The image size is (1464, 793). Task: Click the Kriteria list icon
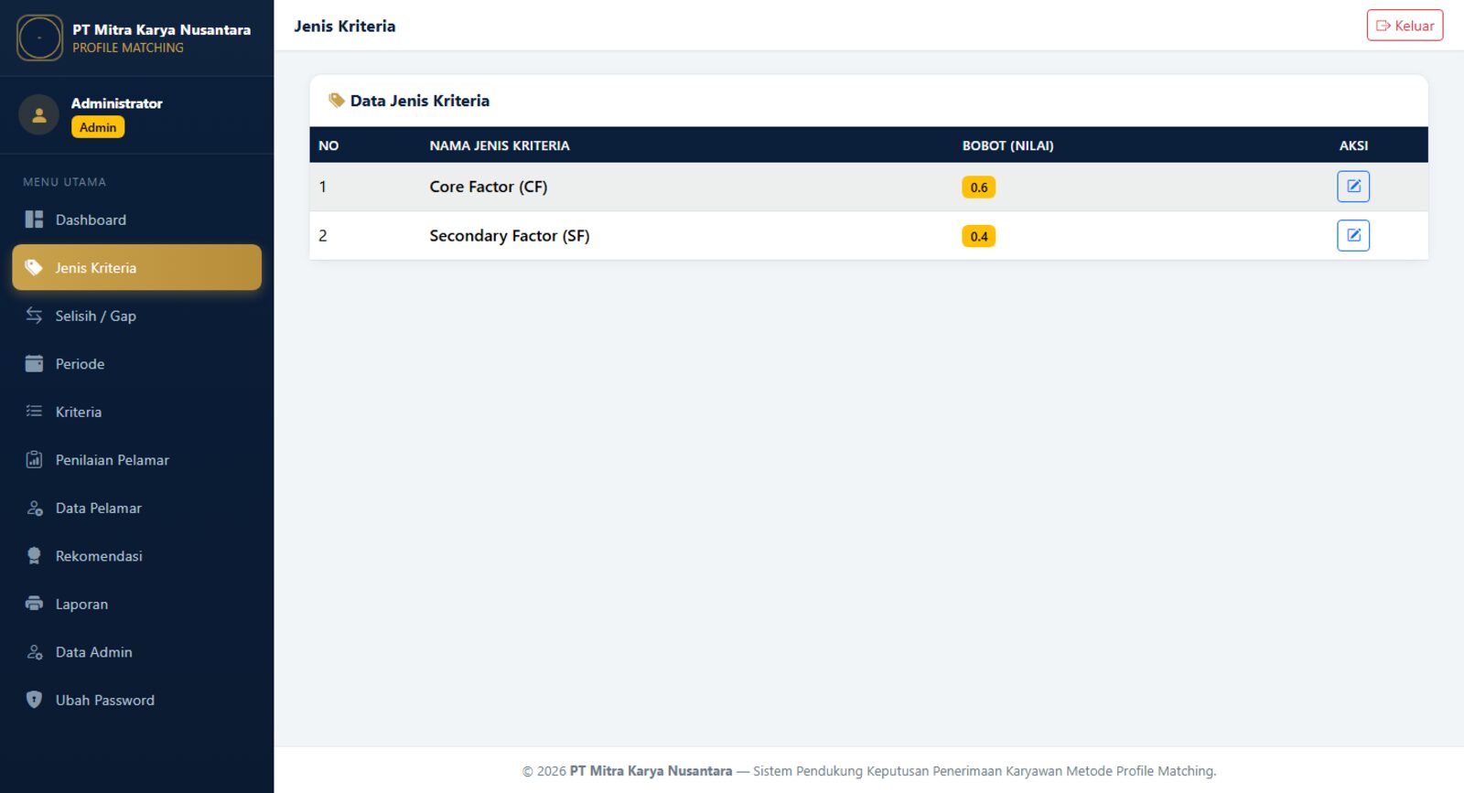tap(34, 412)
